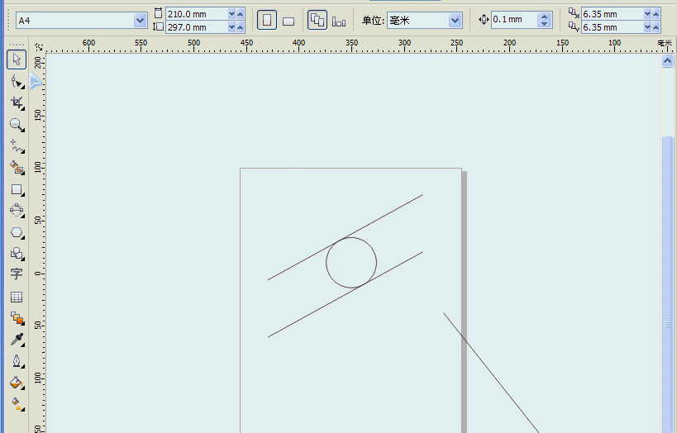This screenshot has height=433, width=677.
Task: Increase page width with up spinner
Action: tap(241, 14)
